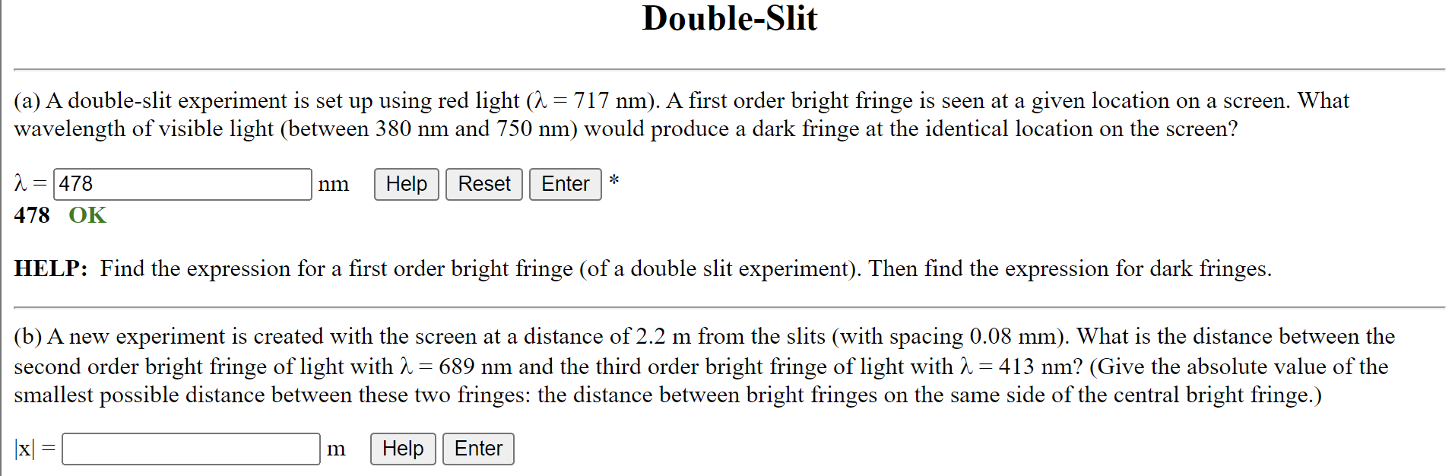
Task: Click the wavelength input field containing 478
Action: [x=182, y=184]
